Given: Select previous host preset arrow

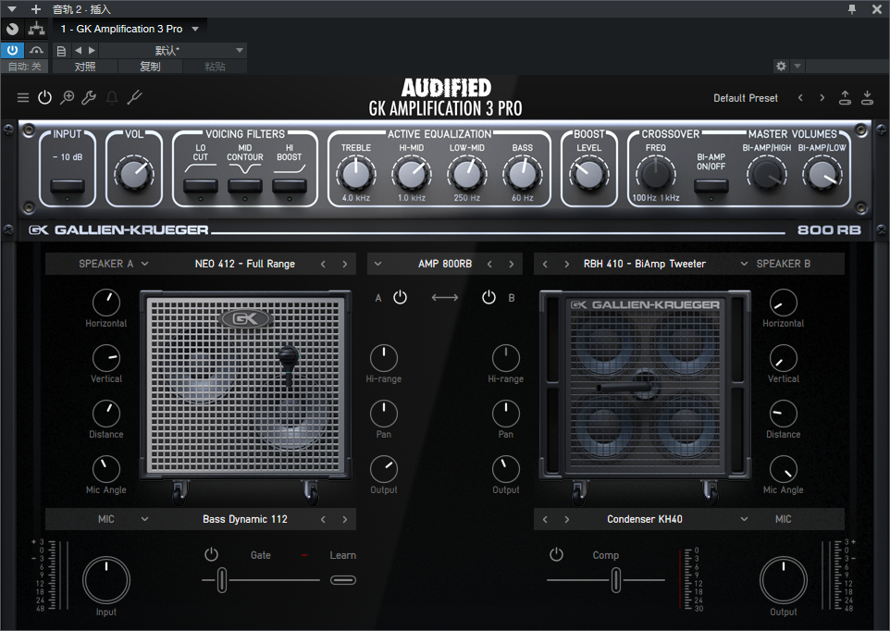Looking at the screenshot, I should click(79, 51).
